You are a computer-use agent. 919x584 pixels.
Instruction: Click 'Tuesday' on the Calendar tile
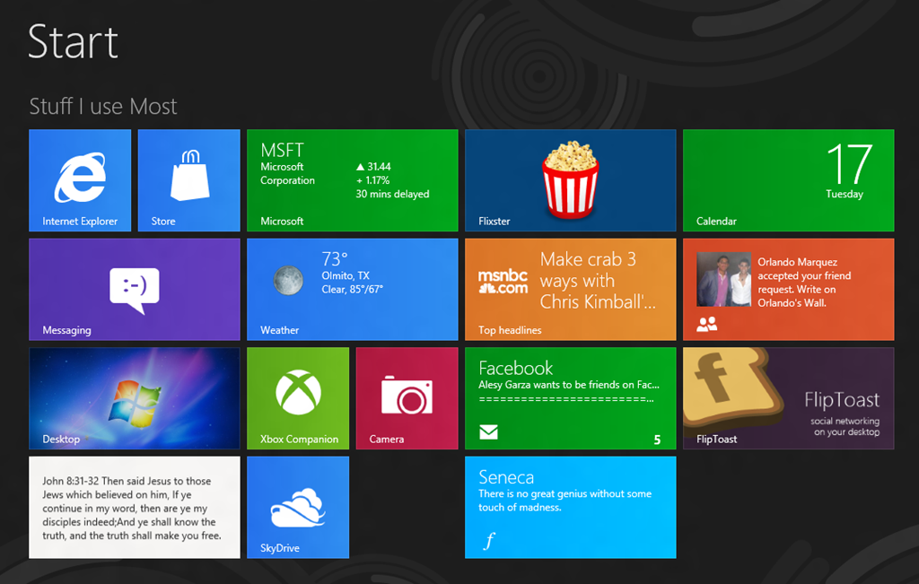845,195
